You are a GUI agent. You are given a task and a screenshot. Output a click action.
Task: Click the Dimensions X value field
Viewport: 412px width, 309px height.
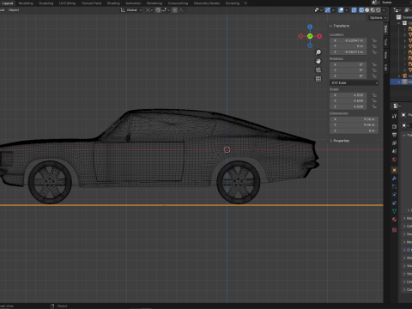pyautogui.click(x=354, y=119)
